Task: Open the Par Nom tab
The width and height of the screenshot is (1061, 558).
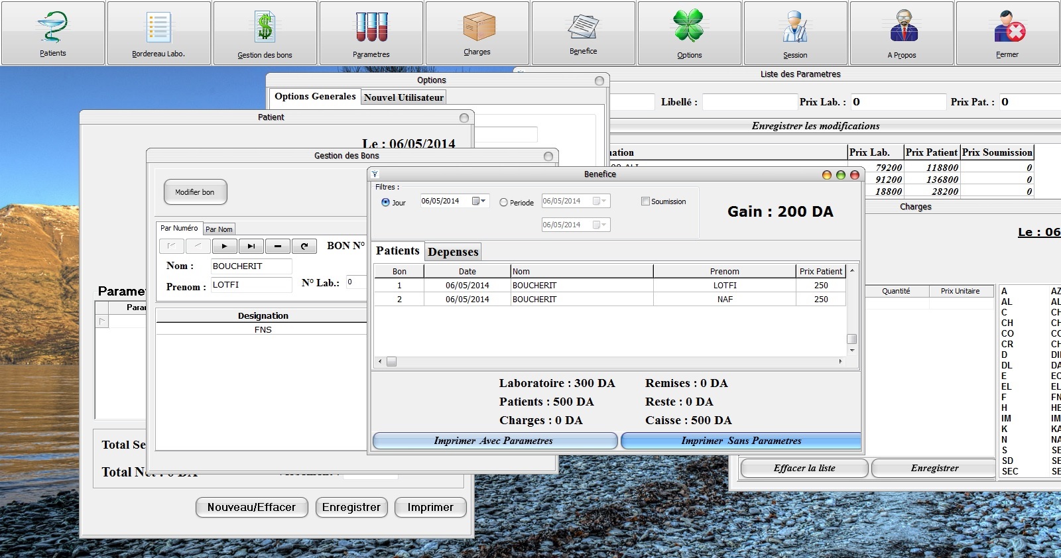Action: click(219, 229)
